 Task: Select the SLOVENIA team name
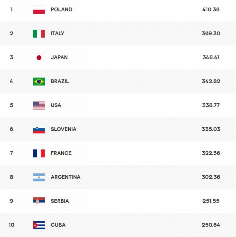63,129
